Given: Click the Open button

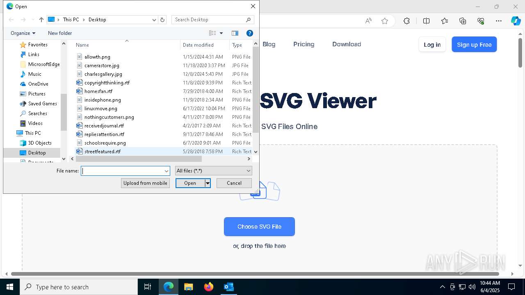Looking at the screenshot, I should (x=190, y=183).
